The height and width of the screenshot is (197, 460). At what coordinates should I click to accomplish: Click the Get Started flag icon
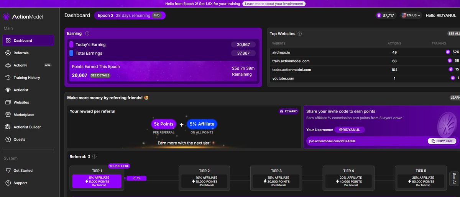[x=8, y=171]
